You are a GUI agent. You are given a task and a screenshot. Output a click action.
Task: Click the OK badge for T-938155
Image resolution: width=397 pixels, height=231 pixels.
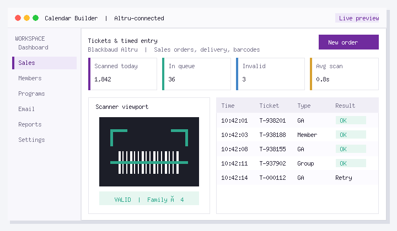pyautogui.click(x=351, y=149)
